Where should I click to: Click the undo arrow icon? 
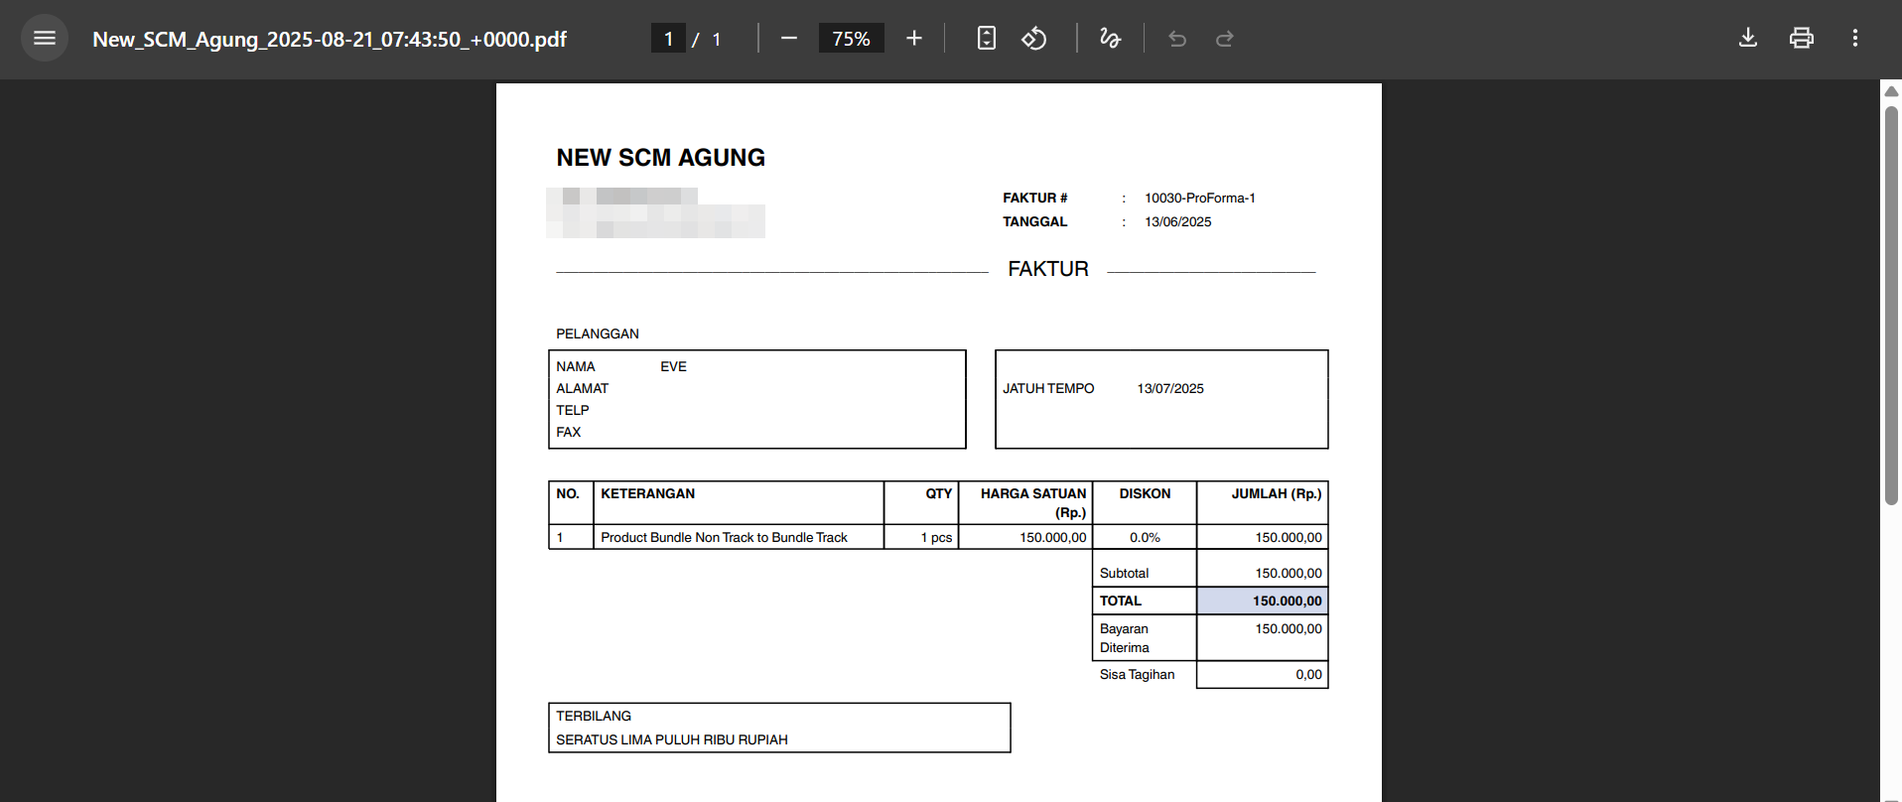tap(1177, 39)
